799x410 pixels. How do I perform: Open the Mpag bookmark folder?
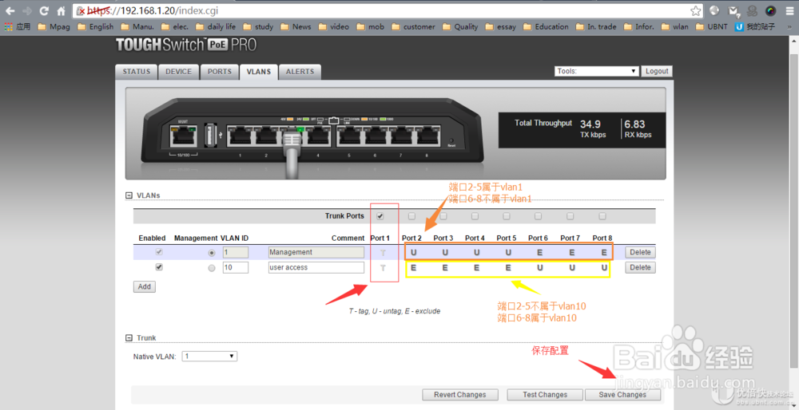[54, 26]
